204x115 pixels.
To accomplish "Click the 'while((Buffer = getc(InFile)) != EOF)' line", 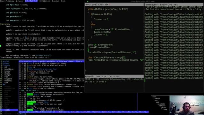I will point(108,9).
